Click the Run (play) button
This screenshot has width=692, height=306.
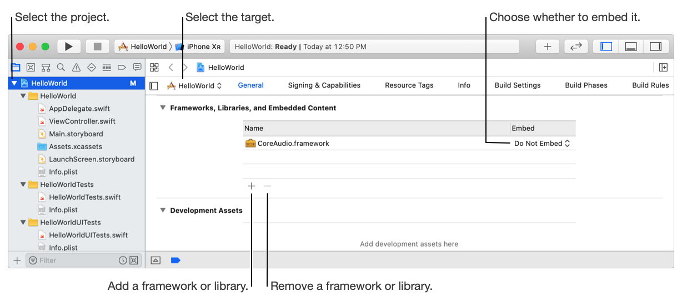(x=69, y=47)
